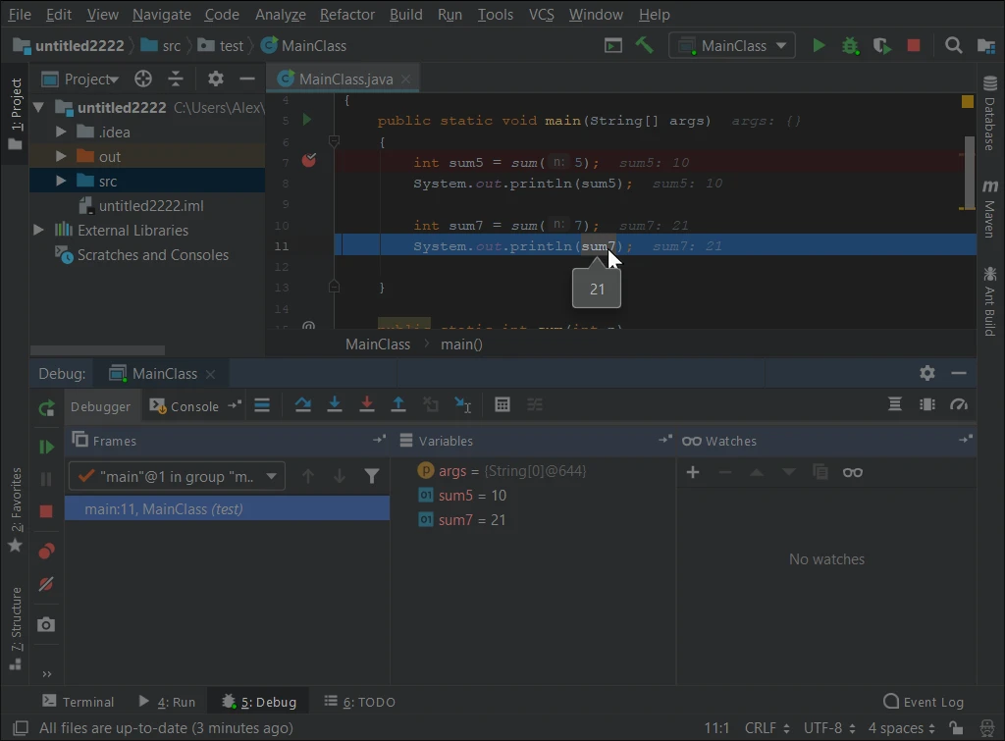The image size is (1005, 741).
Task: Rerun MainClass debug session icon
Action: (x=46, y=408)
